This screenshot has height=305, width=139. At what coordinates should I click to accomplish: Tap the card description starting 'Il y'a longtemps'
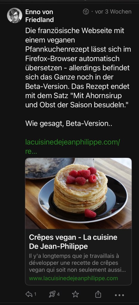[78, 263]
